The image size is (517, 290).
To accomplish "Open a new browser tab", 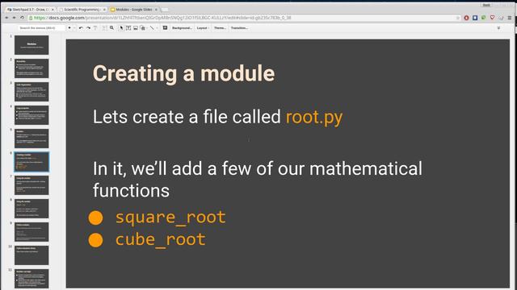I will (165, 10).
